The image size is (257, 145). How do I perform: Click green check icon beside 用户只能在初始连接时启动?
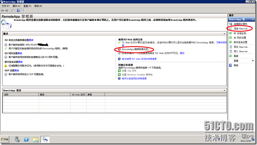pos(6,49)
